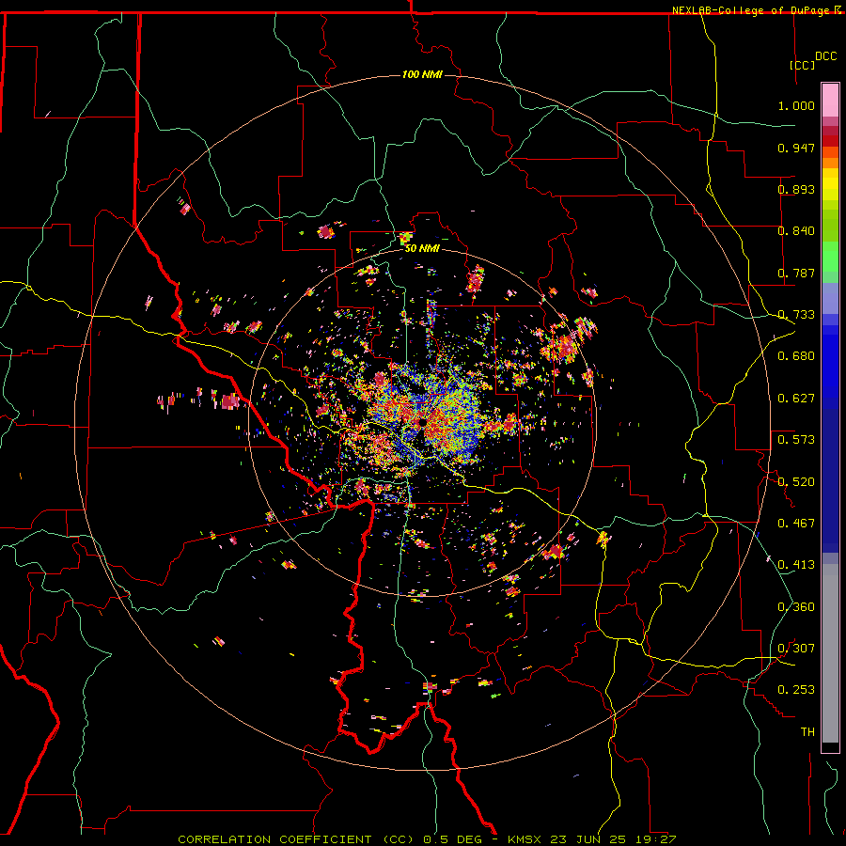Click the NEXLAB-College of DuPage credit text
The image size is (846, 846).
coord(751,10)
